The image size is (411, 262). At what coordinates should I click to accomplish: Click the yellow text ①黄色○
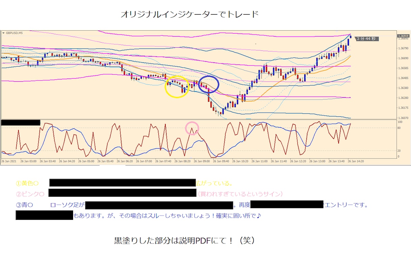click(x=27, y=183)
